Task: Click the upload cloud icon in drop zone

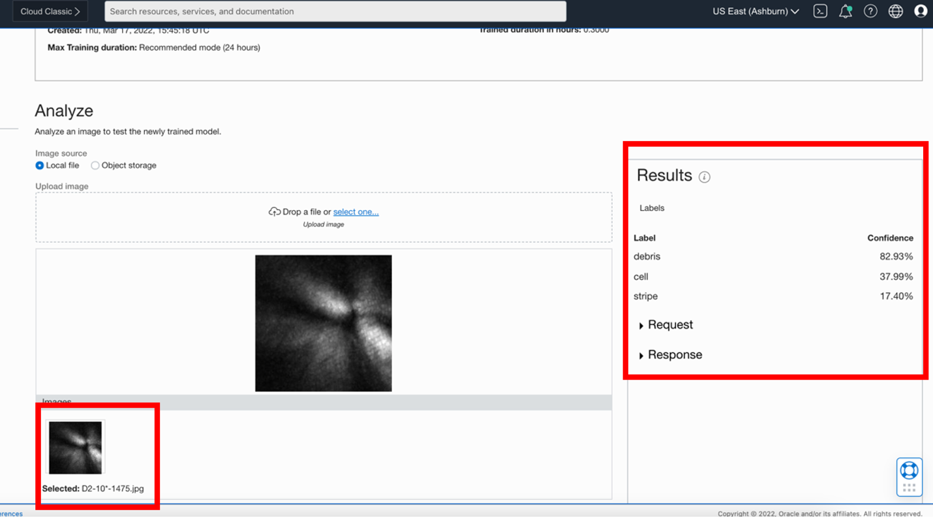Action: [275, 211]
